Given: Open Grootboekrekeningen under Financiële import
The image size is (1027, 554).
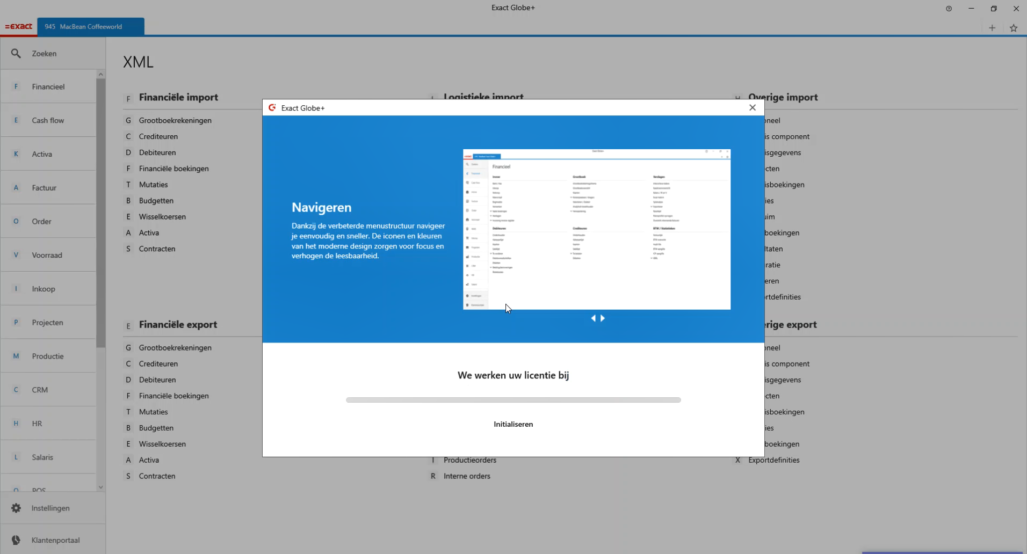Looking at the screenshot, I should tap(175, 120).
